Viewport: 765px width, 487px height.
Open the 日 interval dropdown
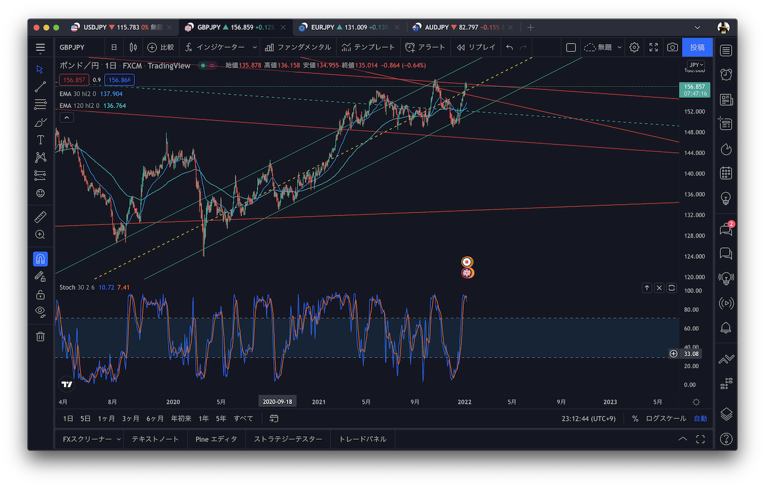click(x=114, y=47)
